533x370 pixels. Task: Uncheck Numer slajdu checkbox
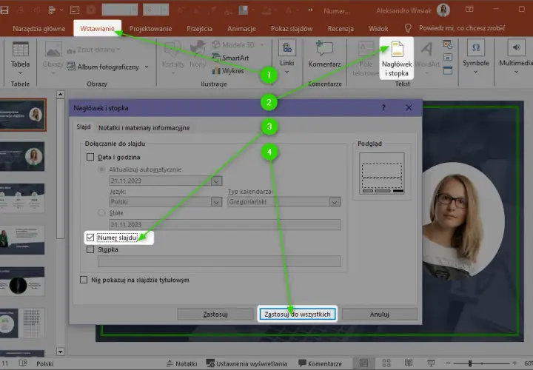click(x=90, y=238)
